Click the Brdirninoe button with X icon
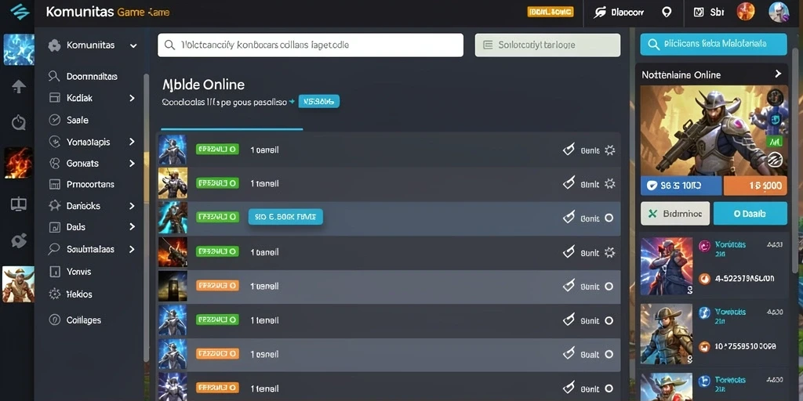803x401 pixels. [x=675, y=213]
